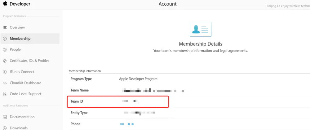Click the Apple logo icon
Viewport: 310px width, 130px height.
[5, 3]
